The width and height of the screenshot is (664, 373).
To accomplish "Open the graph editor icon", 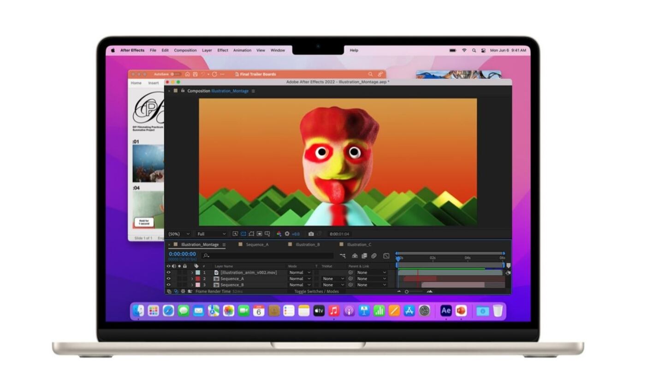I will point(386,256).
